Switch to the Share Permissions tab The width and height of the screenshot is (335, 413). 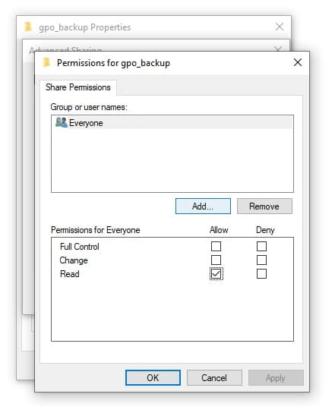(x=78, y=87)
